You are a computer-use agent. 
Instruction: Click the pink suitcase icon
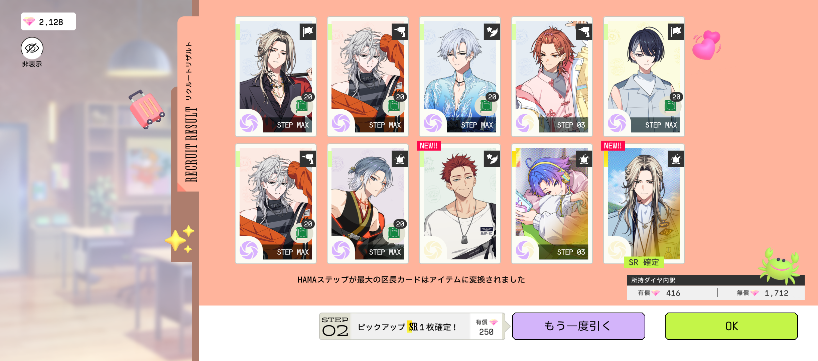pyautogui.click(x=146, y=109)
